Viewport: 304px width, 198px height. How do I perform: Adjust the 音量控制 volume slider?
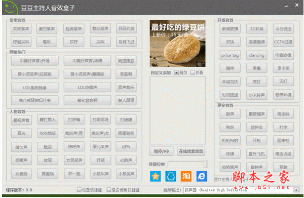[x=187, y=164]
